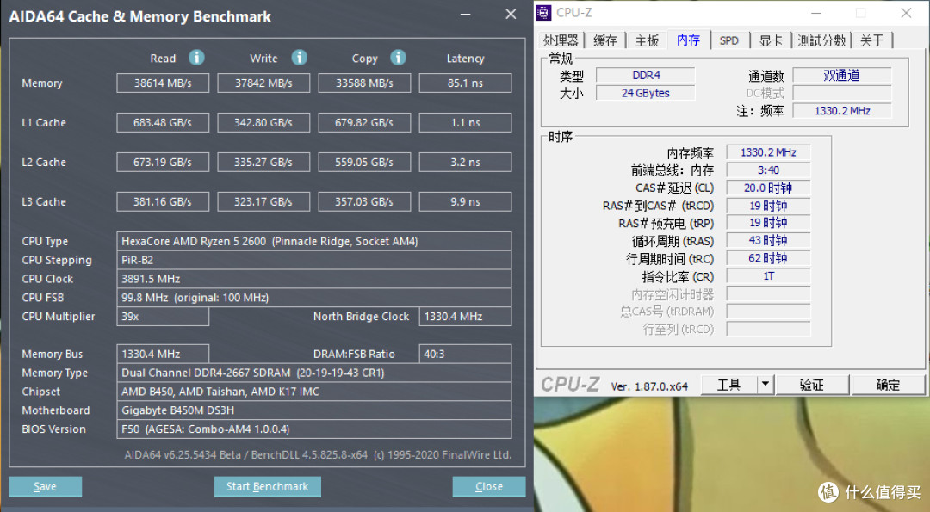930x512 pixels.
Task: Click the Copy info icon in AIDA64
Action: tap(398, 58)
